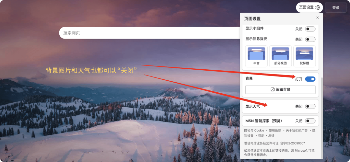Click the 编辑背景 button
Screen dimensions: 350x162
coord(280,90)
